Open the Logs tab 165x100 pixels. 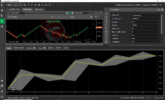66,48
